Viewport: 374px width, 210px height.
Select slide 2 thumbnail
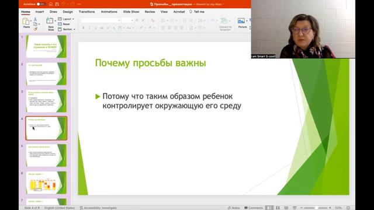point(46,74)
